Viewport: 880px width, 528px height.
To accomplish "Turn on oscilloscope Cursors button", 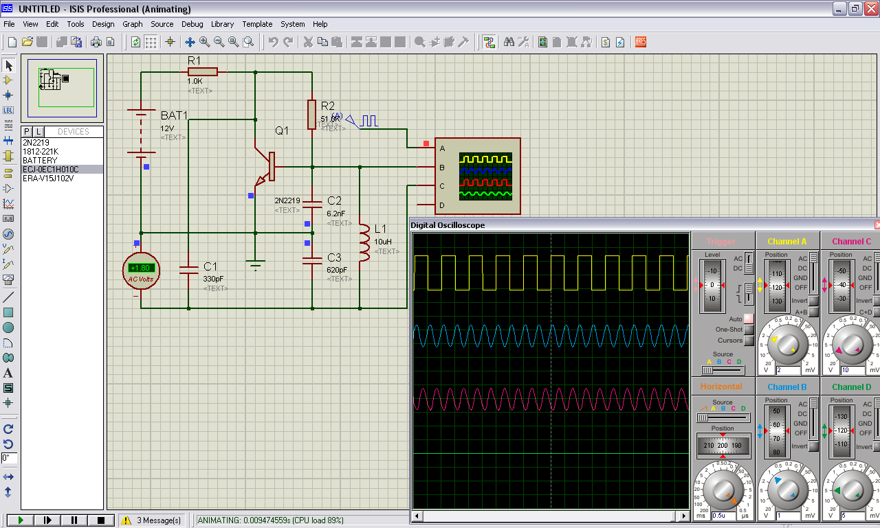I will click(749, 341).
